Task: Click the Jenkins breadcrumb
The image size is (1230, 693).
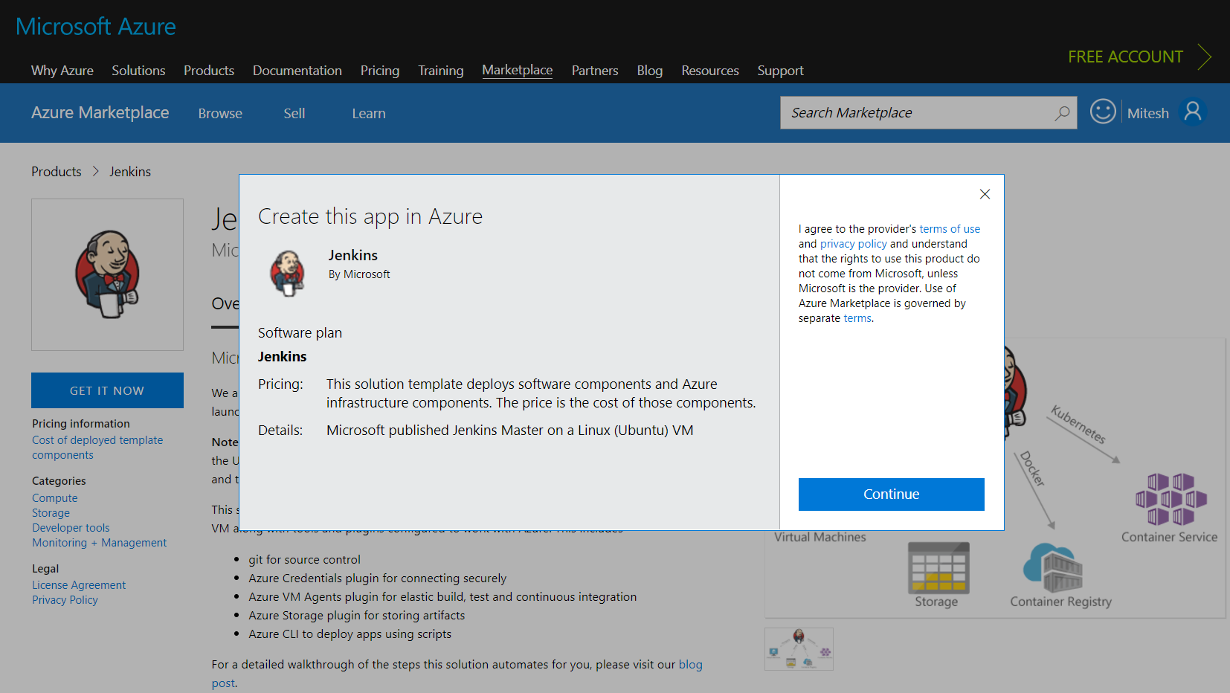Action: (130, 172)
